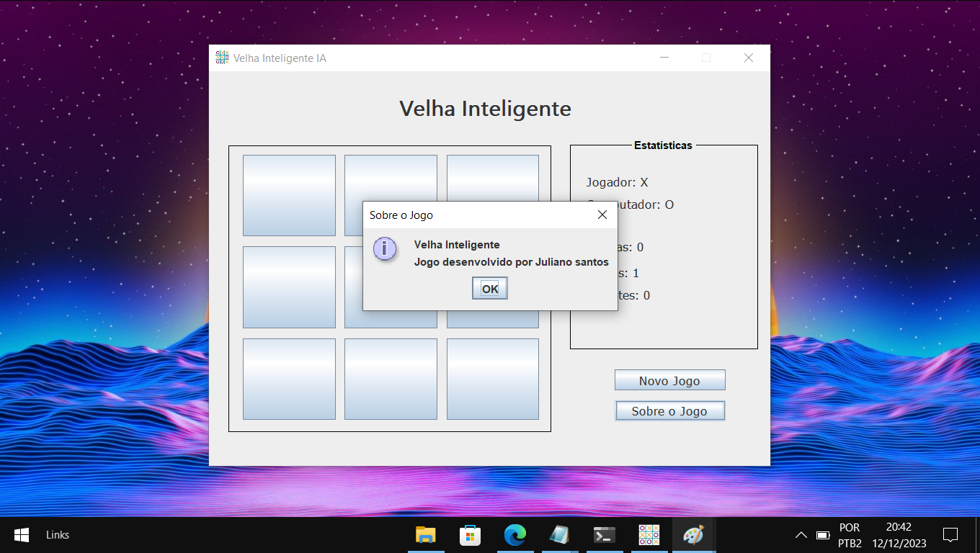Select the top-right board cell

tap(493, 178)
